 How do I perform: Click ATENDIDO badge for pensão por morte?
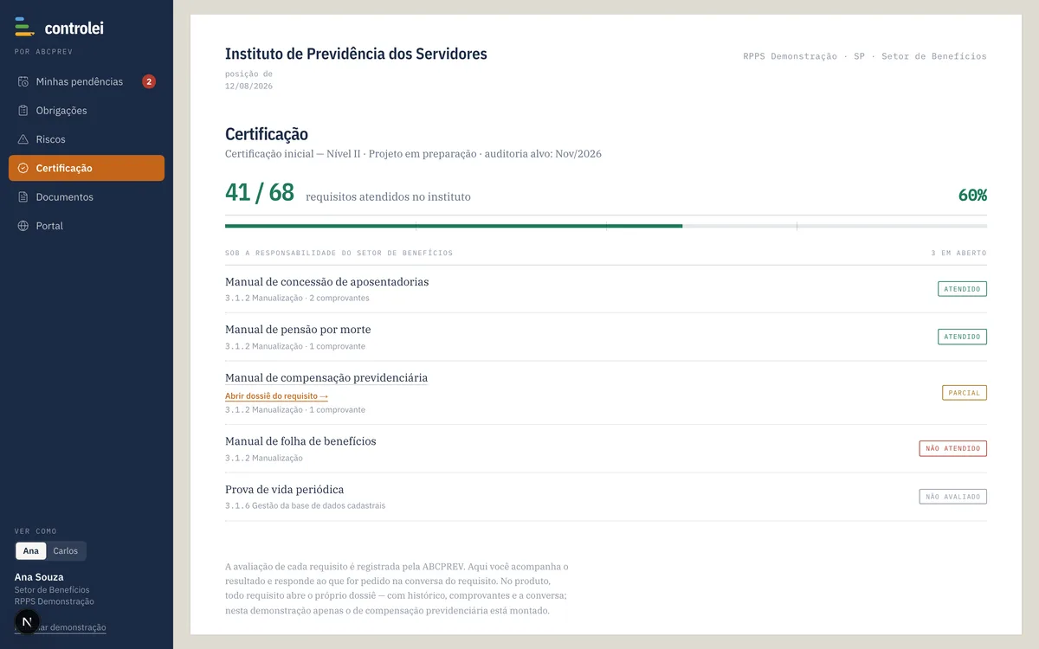962,337
